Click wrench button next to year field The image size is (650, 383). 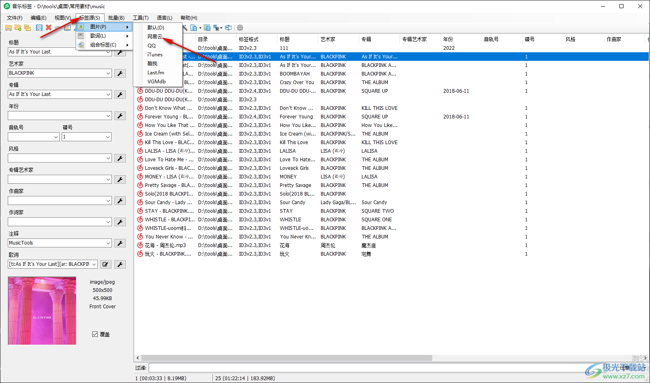point(120,116)
